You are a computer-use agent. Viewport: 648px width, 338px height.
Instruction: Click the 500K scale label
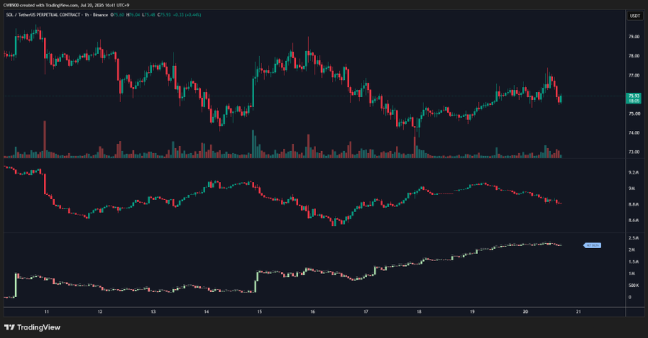tap(633, 286)
